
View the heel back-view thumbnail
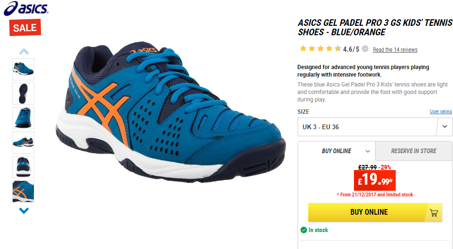23,167
